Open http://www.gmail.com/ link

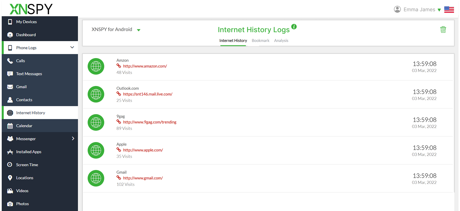pos(143,178)
